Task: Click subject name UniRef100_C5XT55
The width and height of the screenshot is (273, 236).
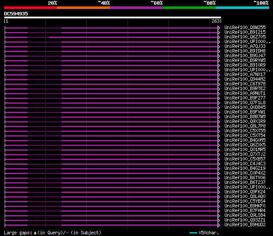Action: coord(245,131)
